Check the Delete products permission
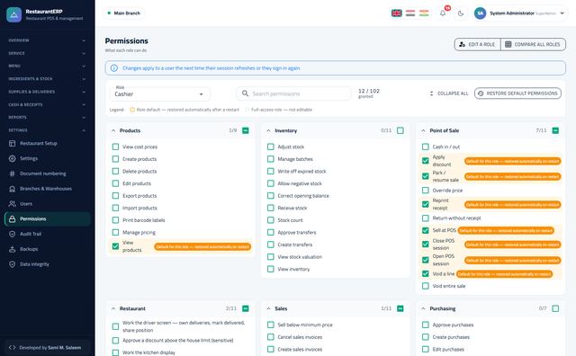 pyautogui.click(x=115, y=171)
